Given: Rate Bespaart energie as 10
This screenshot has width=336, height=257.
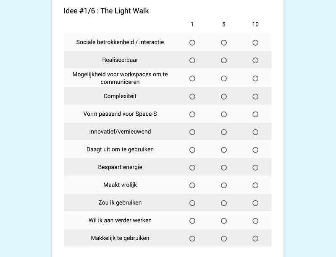Looking at the screenshot, I should pyautogui.click(x=255, y=168).
